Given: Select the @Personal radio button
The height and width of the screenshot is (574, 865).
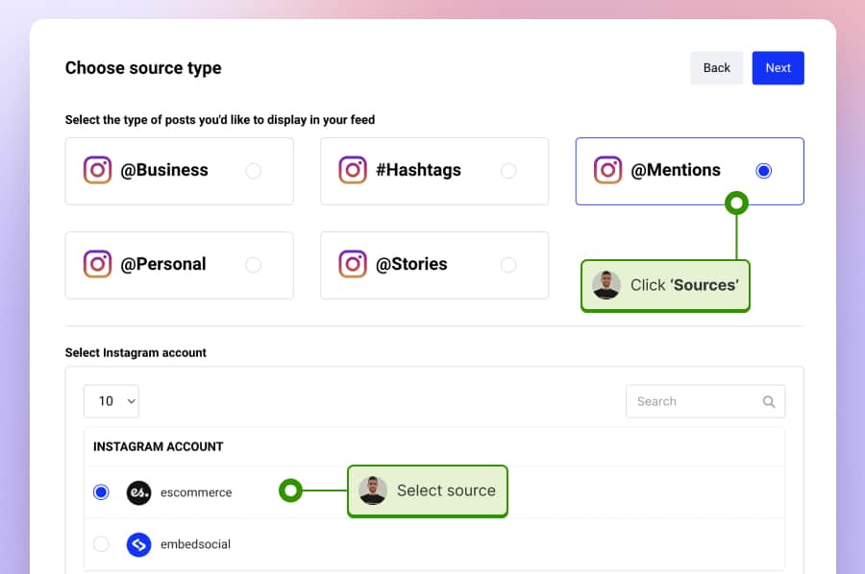Looking at the screenshot, I should 253,265.
